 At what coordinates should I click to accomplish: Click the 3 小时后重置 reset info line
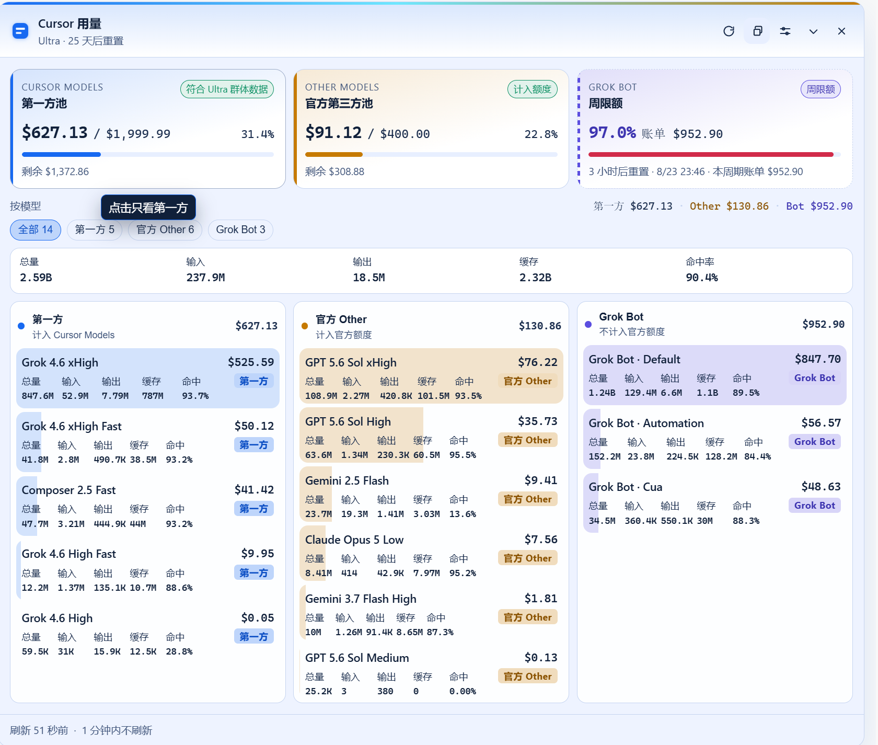point(696,171)
